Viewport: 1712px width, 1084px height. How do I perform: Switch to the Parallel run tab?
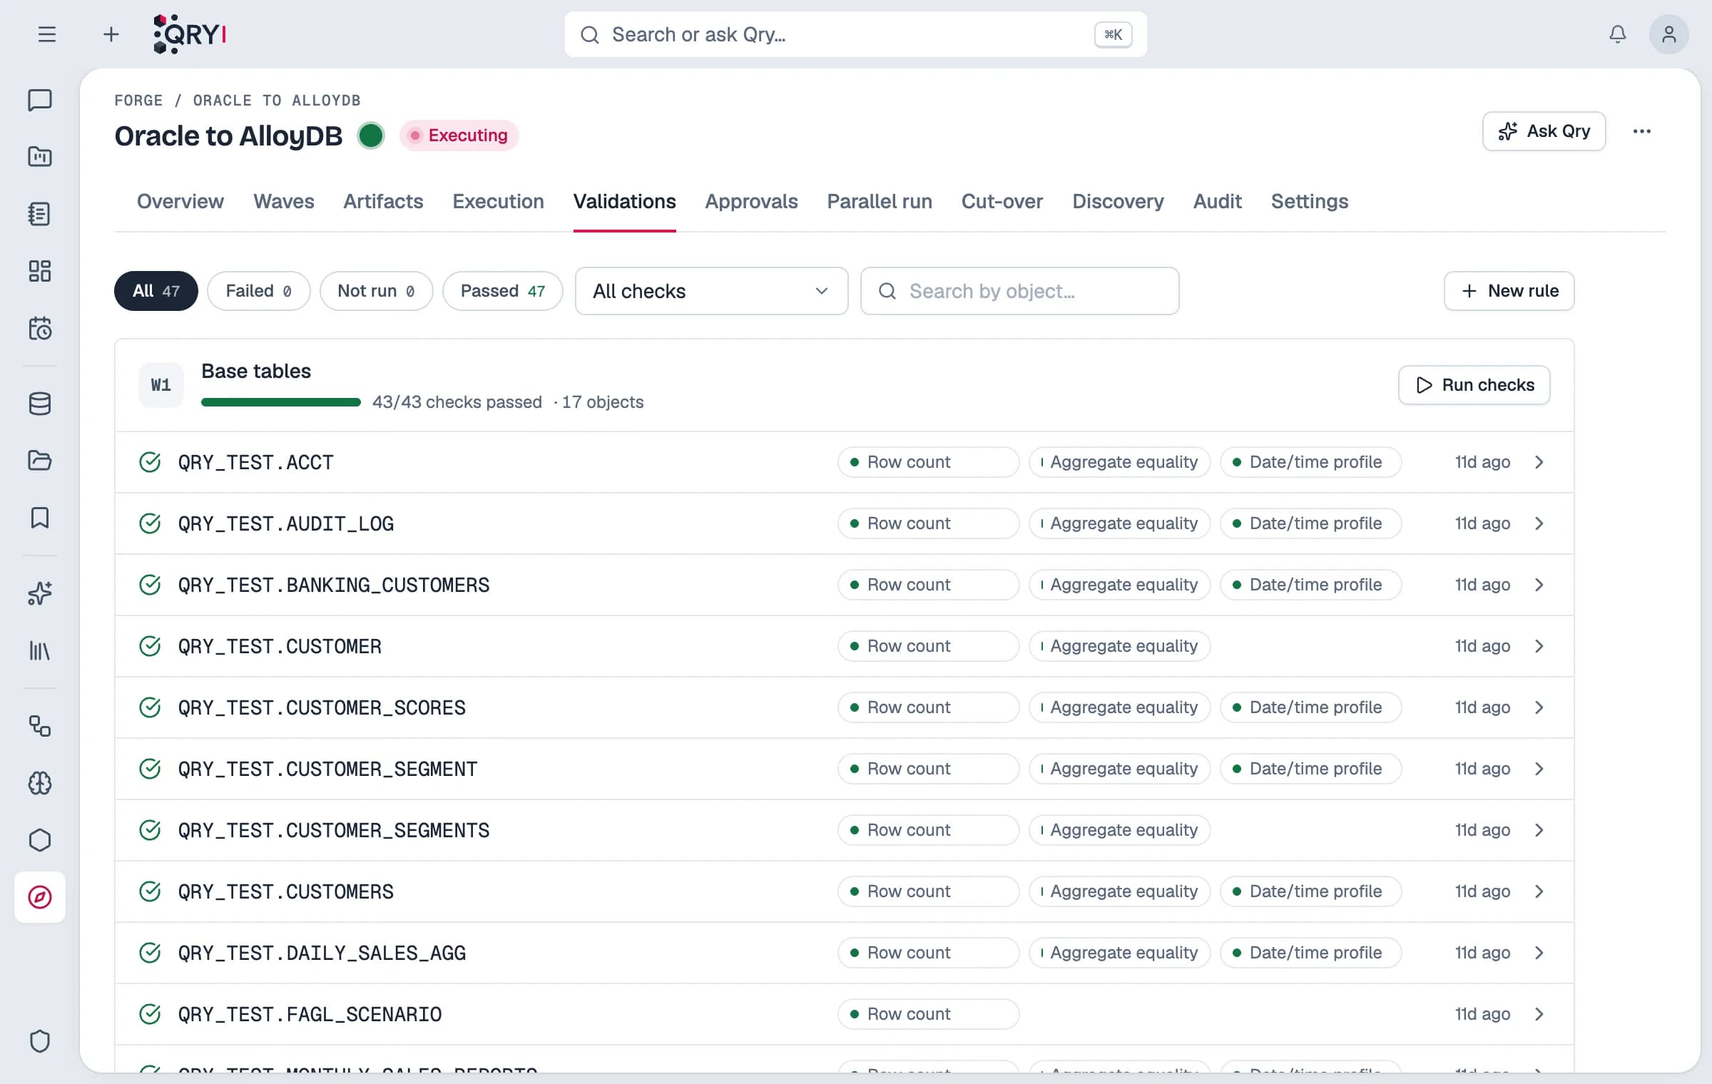click(880, 202)
